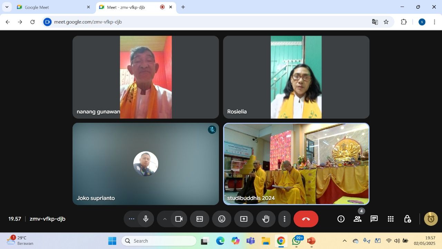Turn on closed captions

(x=200, y=219)
